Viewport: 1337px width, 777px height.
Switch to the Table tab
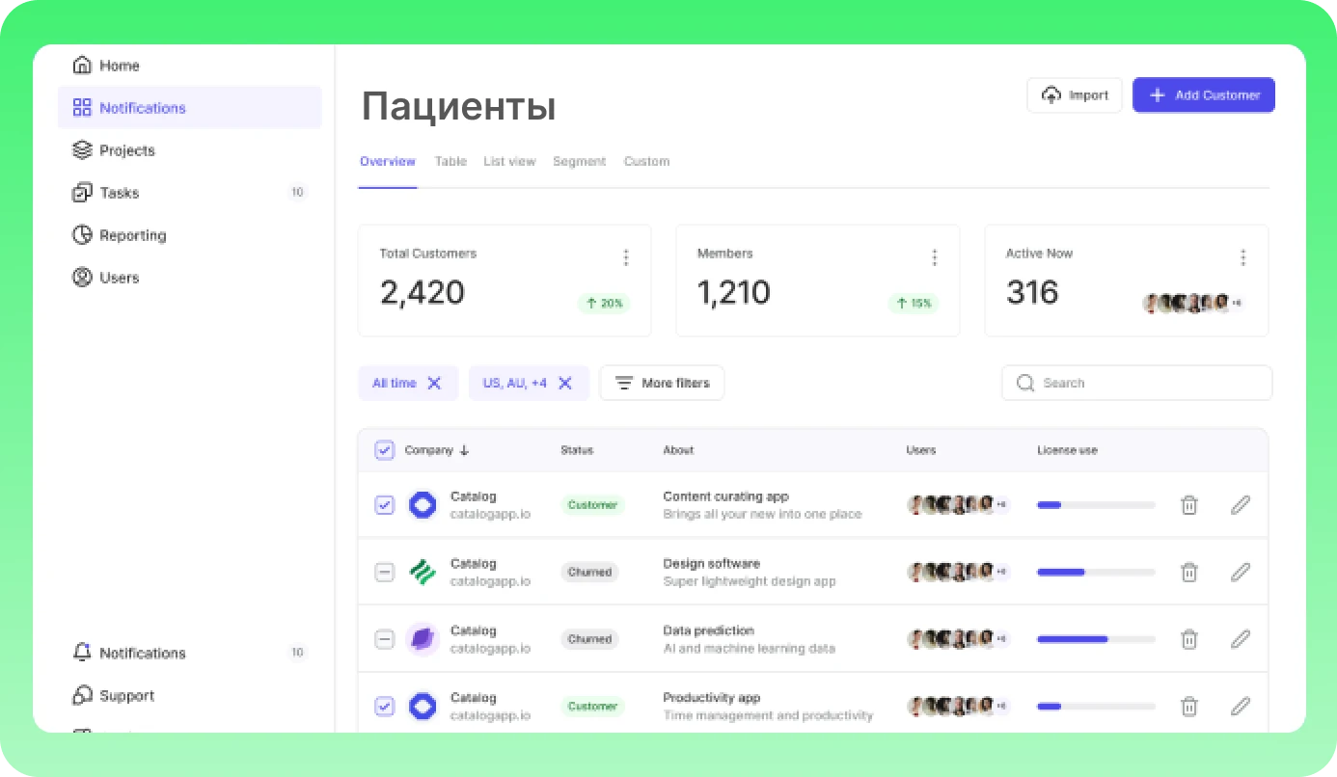pyautogui.click(x=450, y=161)
